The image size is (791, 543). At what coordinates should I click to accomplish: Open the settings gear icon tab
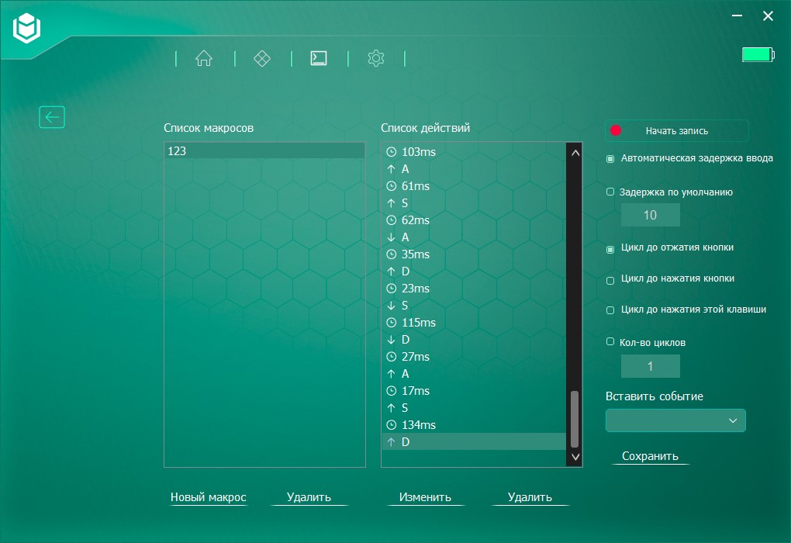(x=376, y=58)
